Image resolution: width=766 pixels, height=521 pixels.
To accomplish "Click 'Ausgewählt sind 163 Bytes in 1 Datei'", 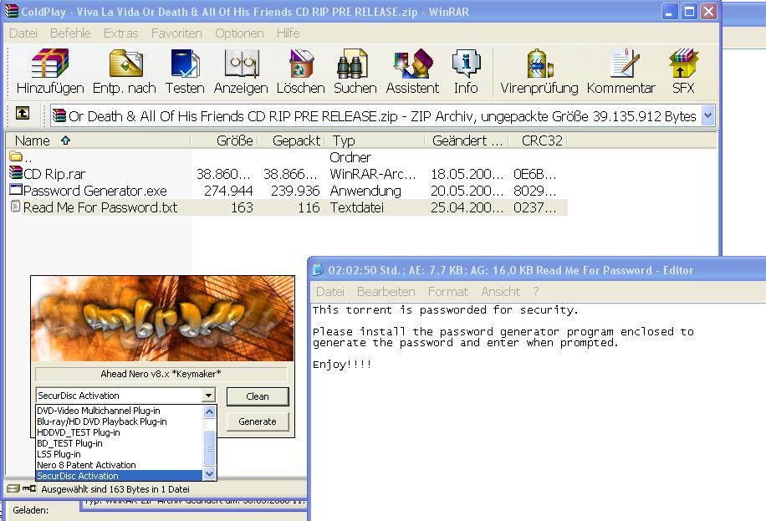I will point(115,488).
